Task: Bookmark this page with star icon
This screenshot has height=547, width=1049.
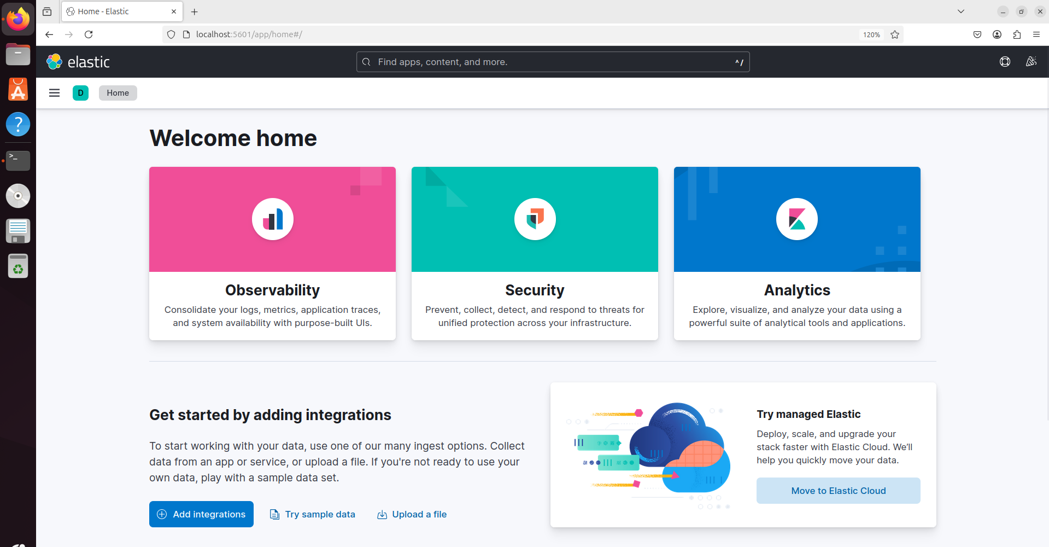Action: [895, 34]
